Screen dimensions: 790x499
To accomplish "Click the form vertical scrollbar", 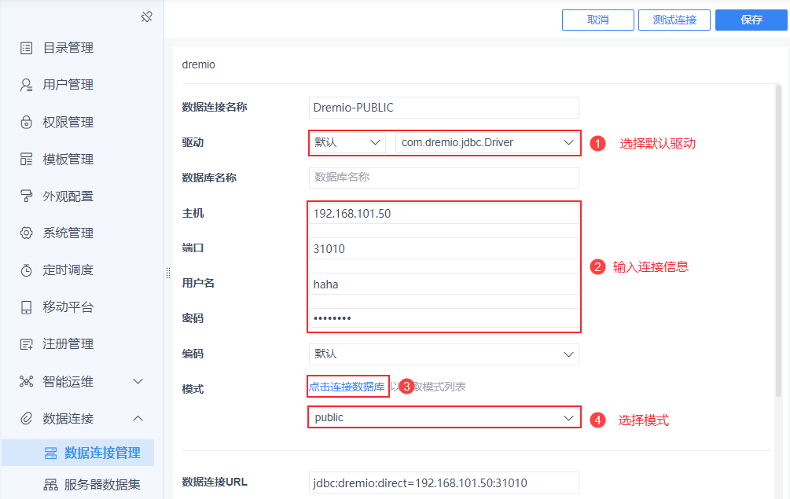I will pos(778,240).
